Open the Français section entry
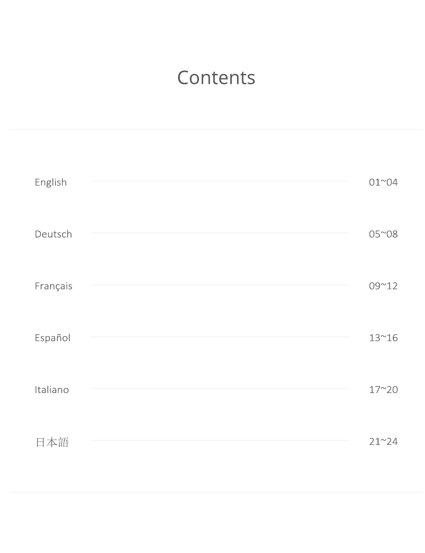 pyautogui.click(x=53, y=286)
